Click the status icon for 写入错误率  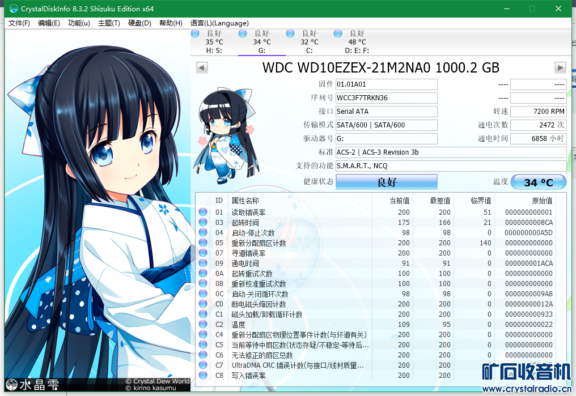(x=203, y=376)
